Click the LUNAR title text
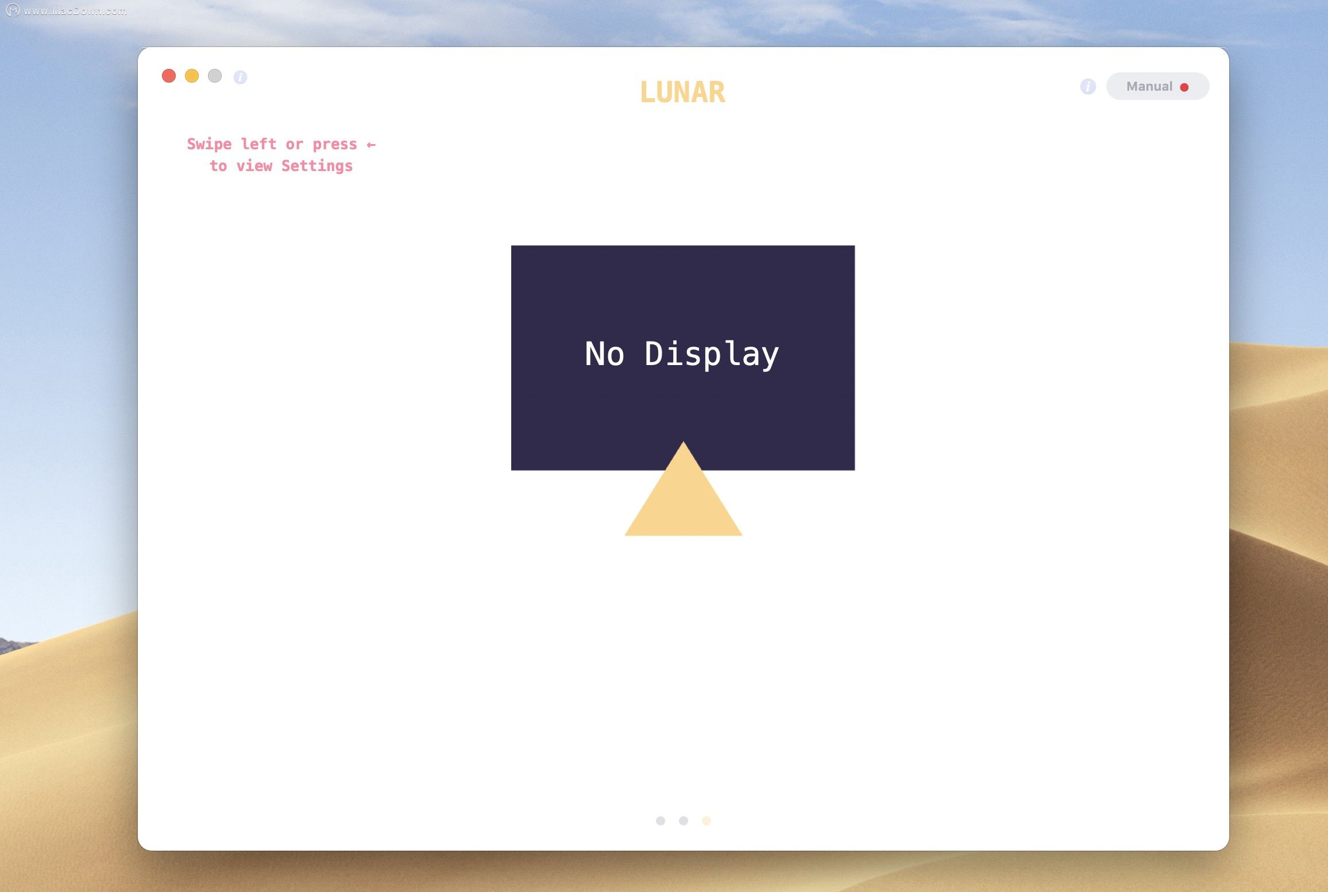Screen dimensions: 1328x892 point(683,92)
